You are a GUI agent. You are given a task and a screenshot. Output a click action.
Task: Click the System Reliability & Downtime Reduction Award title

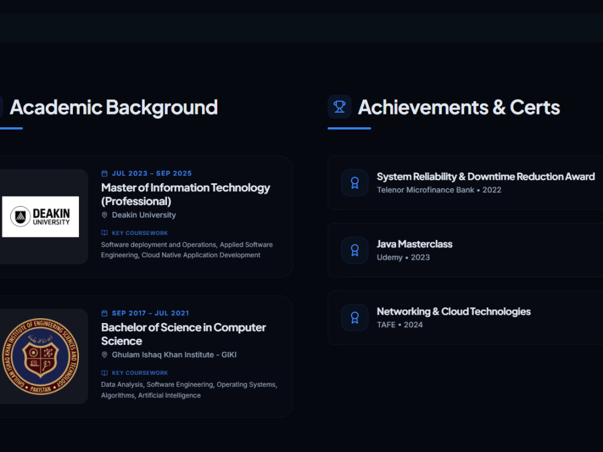485,177
